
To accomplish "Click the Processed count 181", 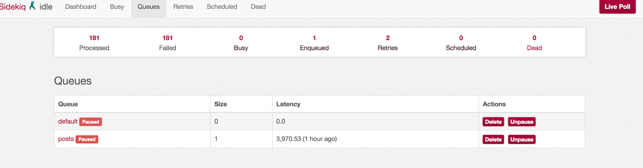I will [x=94, y=38].
